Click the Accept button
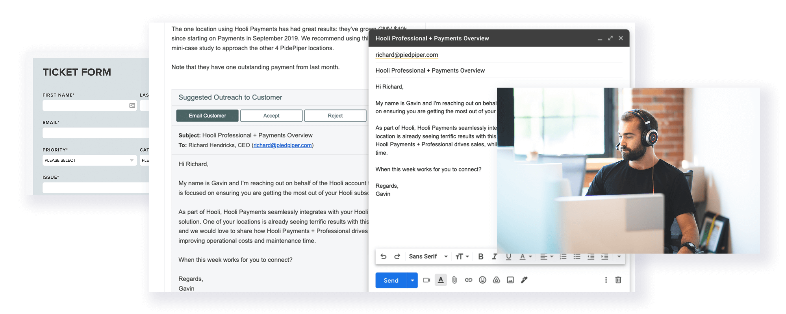786x314 pixels. pos(271,116)
